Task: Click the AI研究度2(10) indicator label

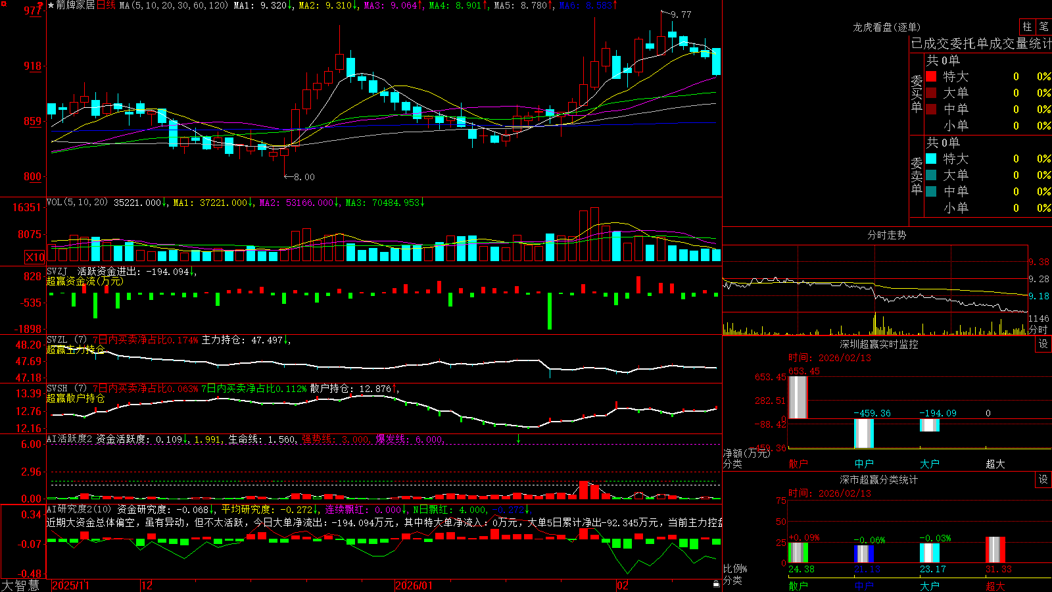Action: [79, 509]
